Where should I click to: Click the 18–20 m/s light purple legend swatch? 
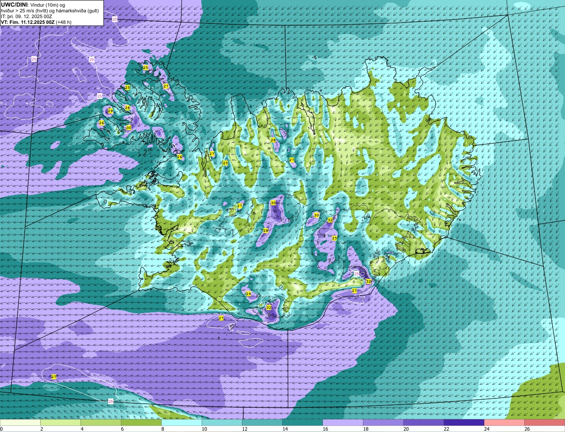383,423
